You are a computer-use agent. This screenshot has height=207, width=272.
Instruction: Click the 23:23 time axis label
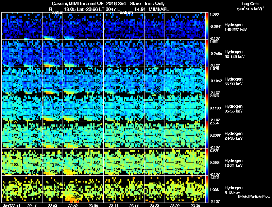tap(154, 206)
